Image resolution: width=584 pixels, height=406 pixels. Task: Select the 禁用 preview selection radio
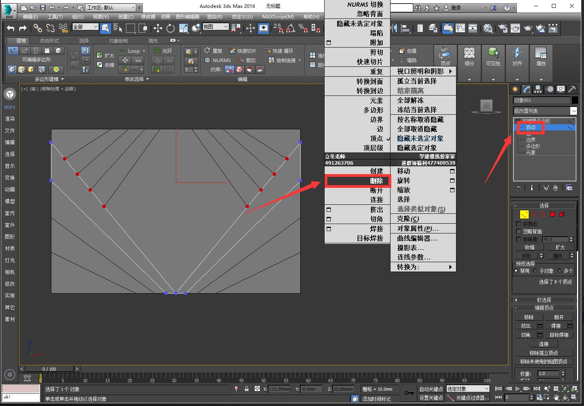click(x=516, y=271)
